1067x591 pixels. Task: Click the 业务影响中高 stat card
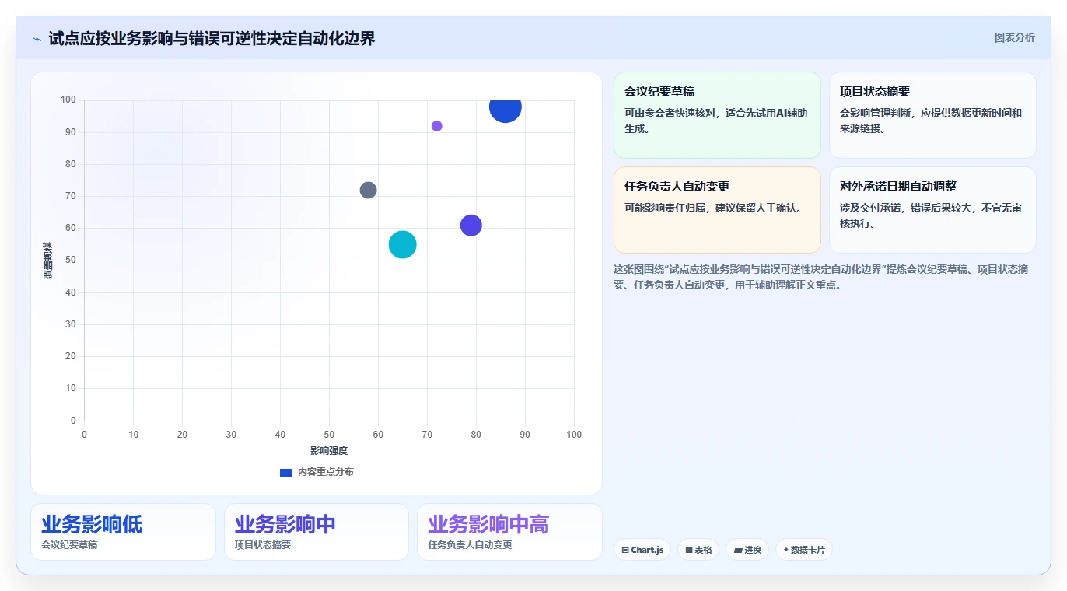click(509, 532)
